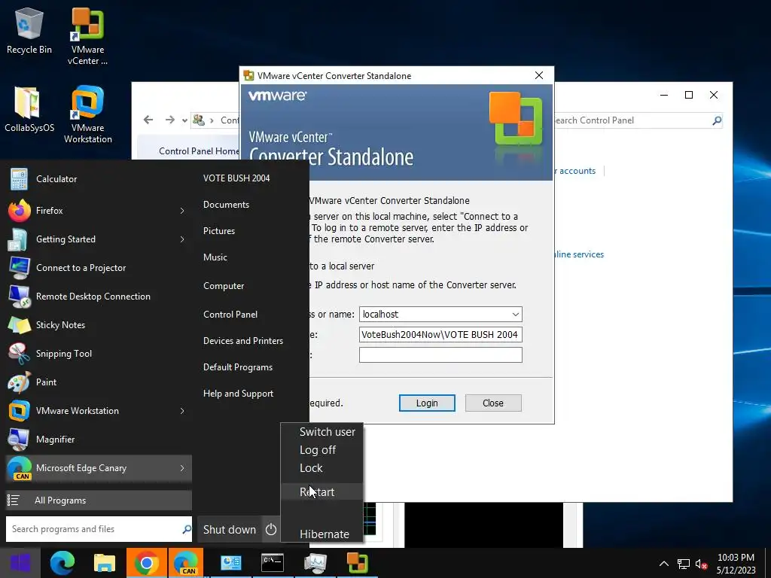771x578 pixels.
Task: Open Microsoft Edge on taskbar
Action: [62, 563]
